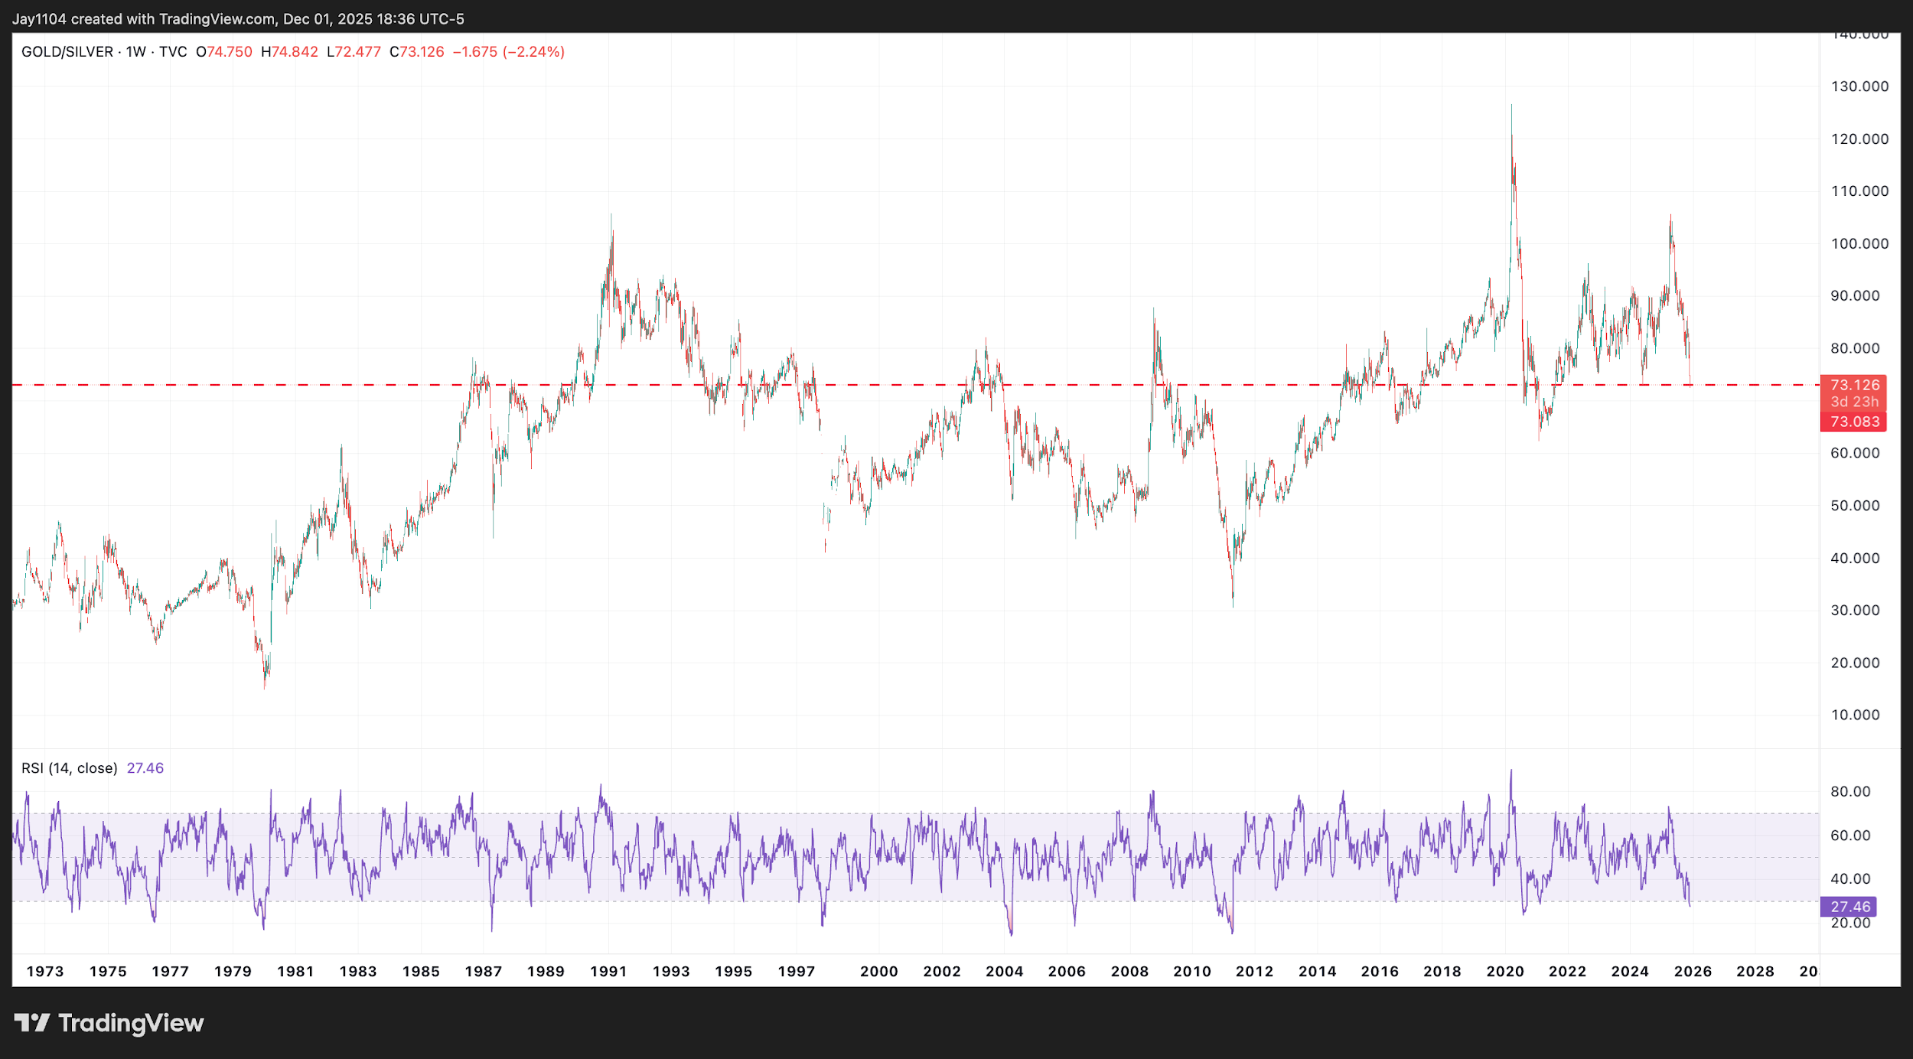
Task: Click the closing price value C73.126
Action: click(x=417, y=52)
